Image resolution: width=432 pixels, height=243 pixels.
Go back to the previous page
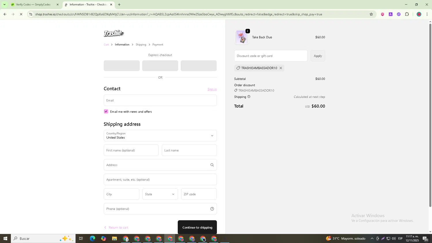pyautogui.click(x=5, y=14)
